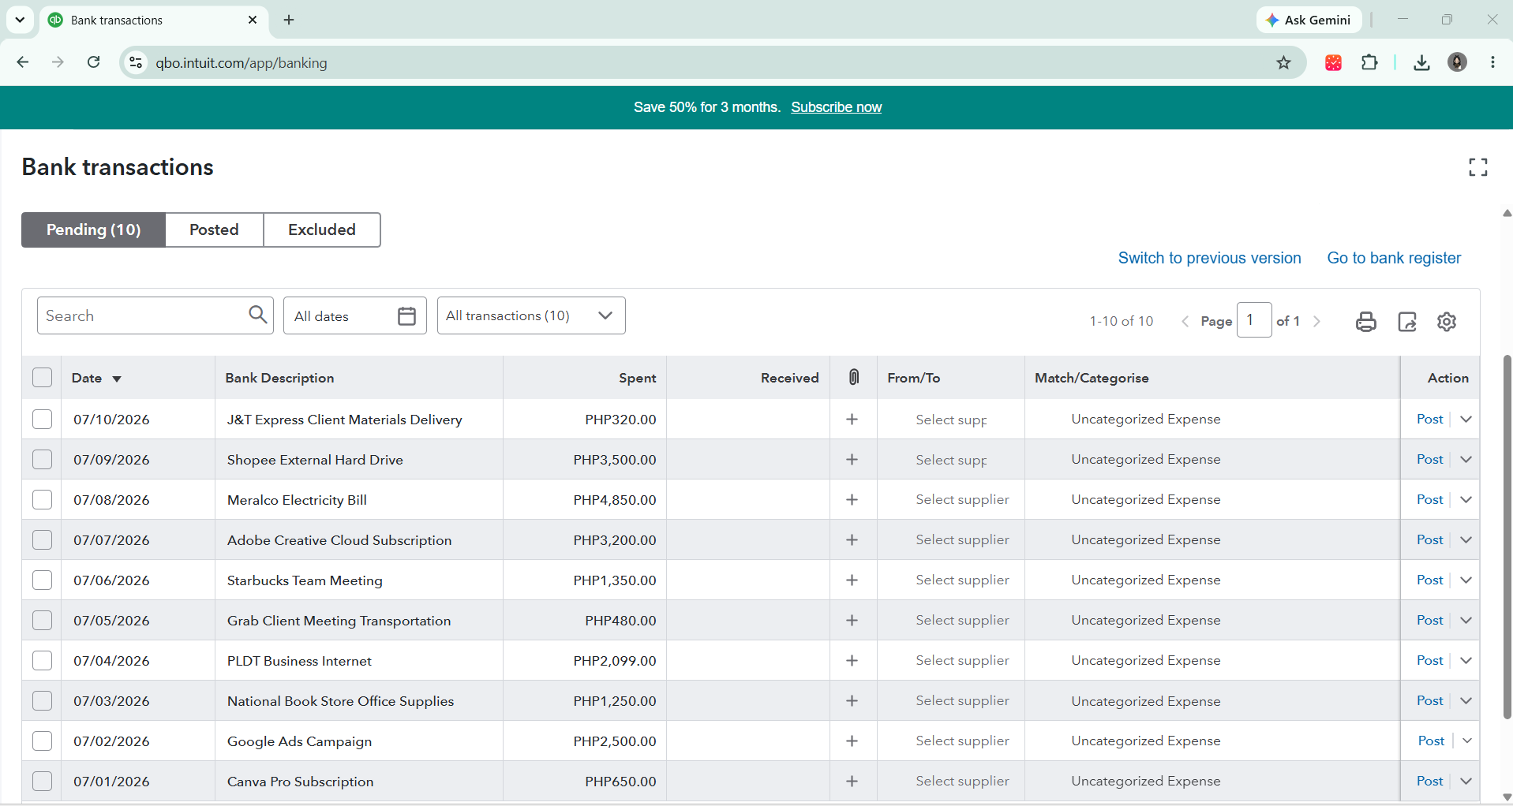Expand action options for Shopee row

pyautogui.click(x=1466, y=460)
